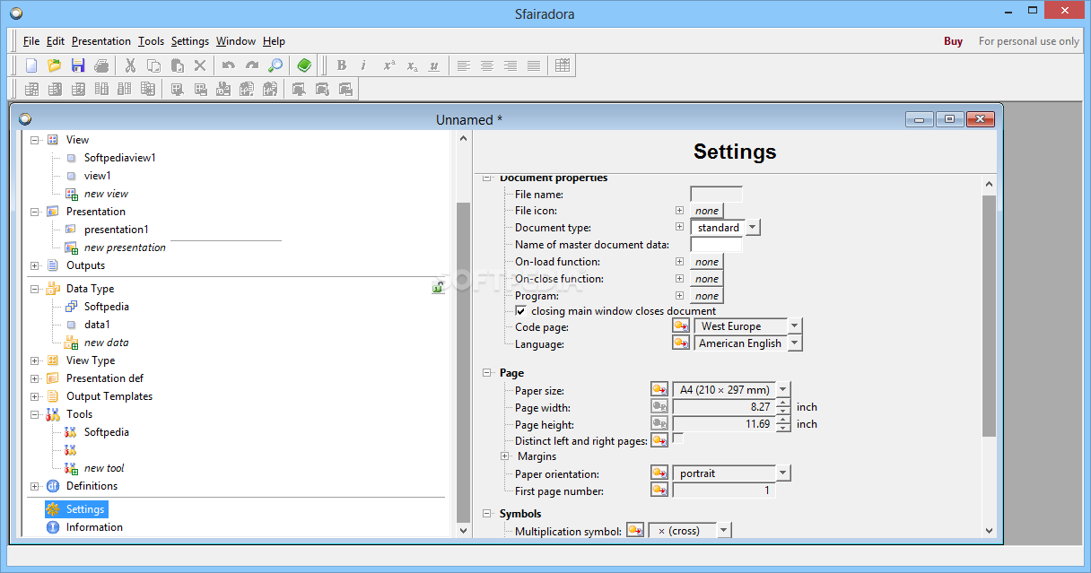This screenshot has width=1091, height=573.
Task: Click the Redo arrow icon
Action: [x=252, y=65]
